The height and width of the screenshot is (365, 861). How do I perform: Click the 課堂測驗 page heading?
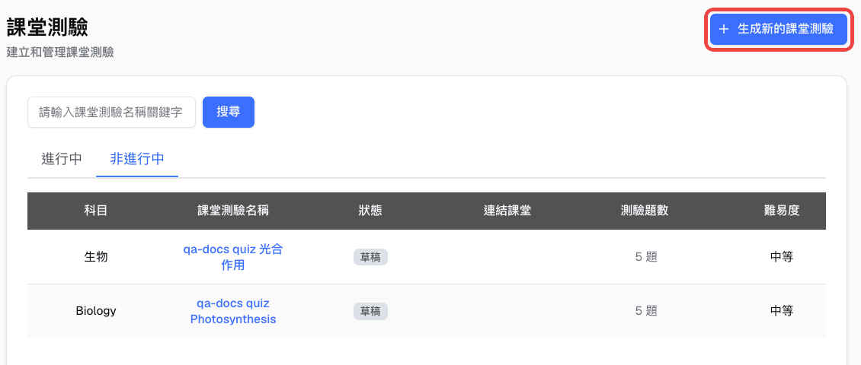point(47,27)
